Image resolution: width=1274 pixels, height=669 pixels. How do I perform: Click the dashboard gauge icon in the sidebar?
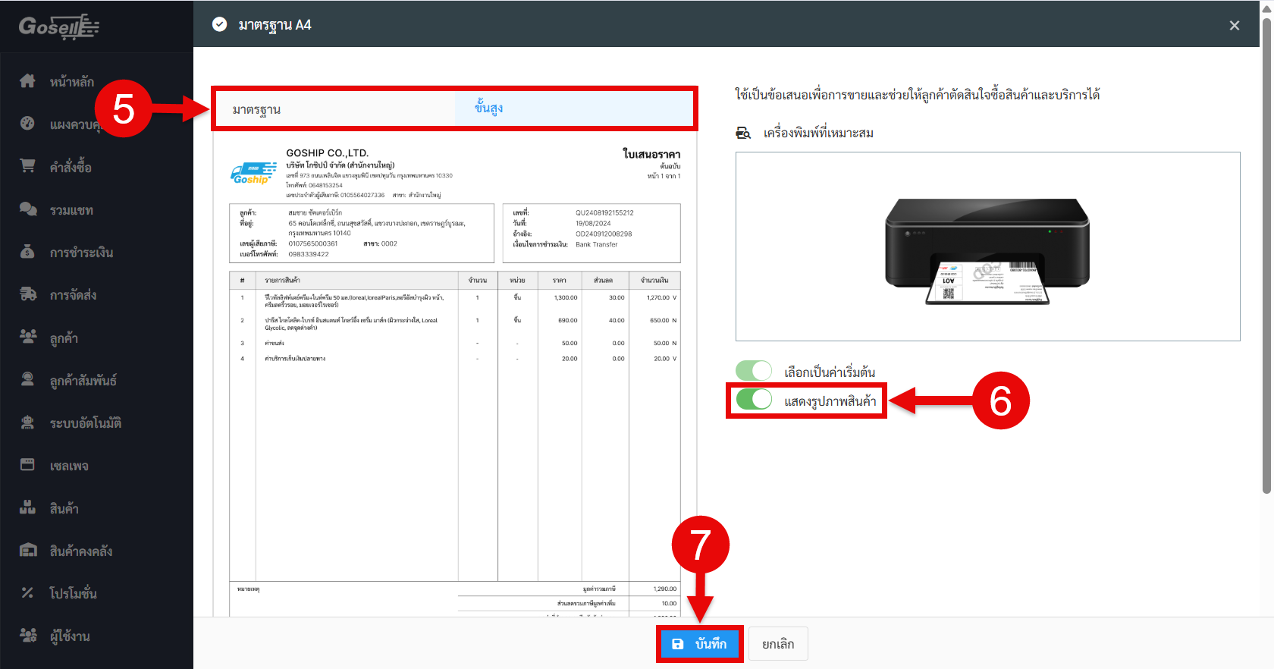pyautogui.click(x=27, y=123)
